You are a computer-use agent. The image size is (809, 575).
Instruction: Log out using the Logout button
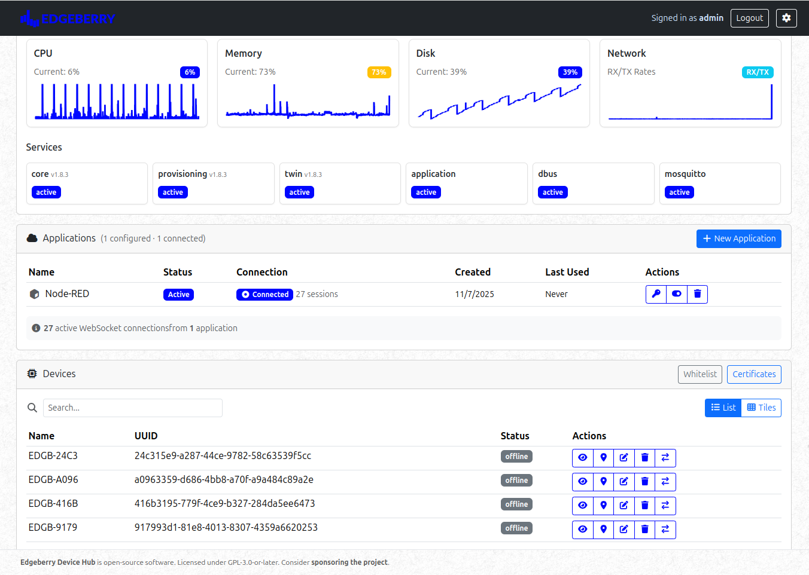(749, 18)
